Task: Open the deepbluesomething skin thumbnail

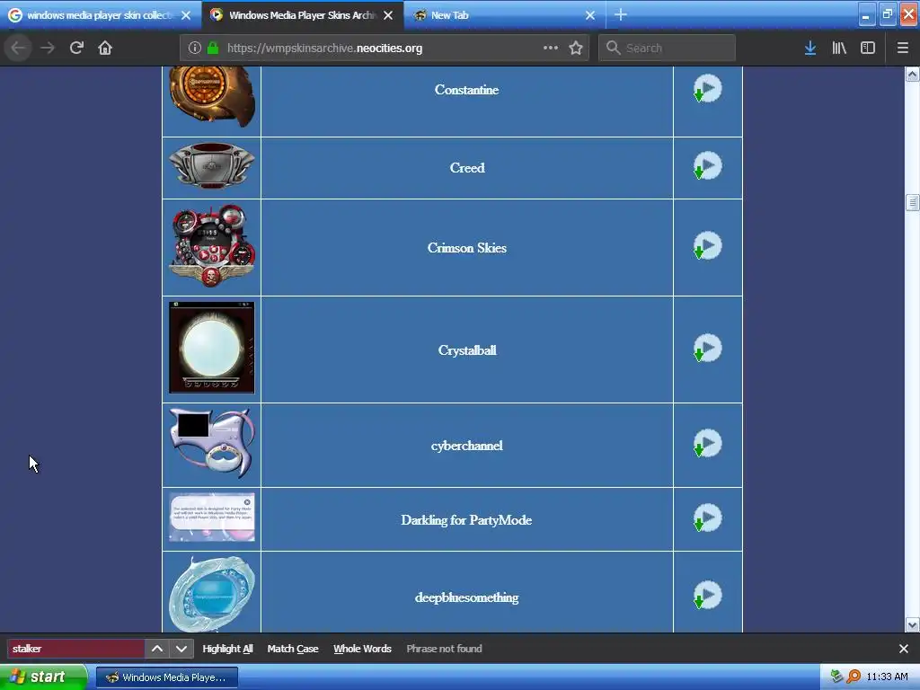Action: (x=212, y=594)
